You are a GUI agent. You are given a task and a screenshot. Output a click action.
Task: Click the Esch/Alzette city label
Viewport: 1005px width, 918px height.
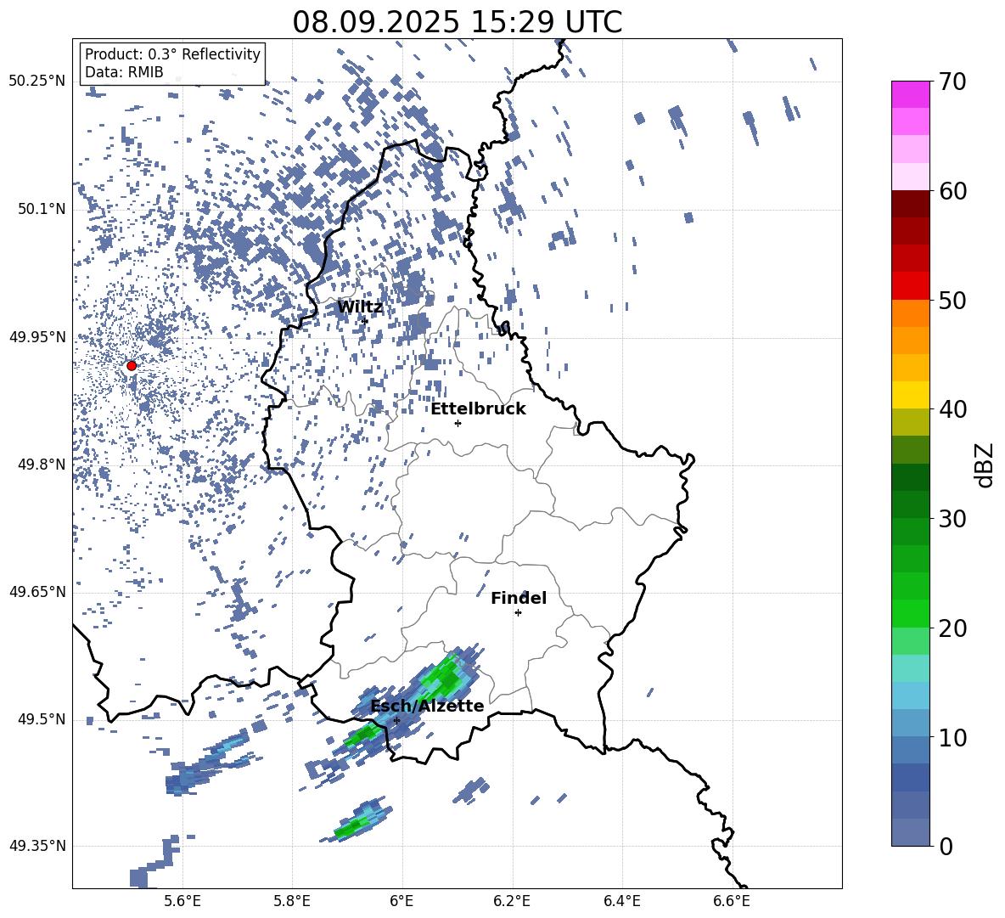(427, 706)
